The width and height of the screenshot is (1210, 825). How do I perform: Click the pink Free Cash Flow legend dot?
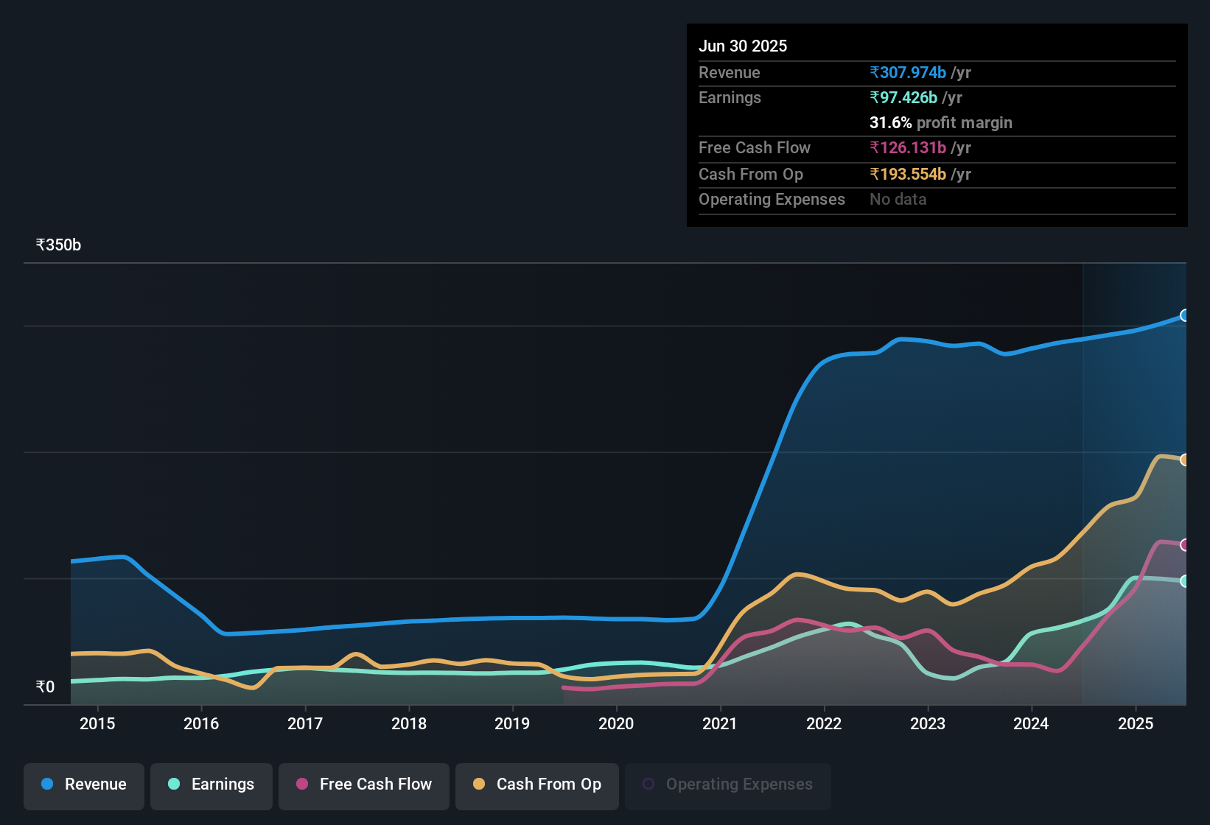302,784
